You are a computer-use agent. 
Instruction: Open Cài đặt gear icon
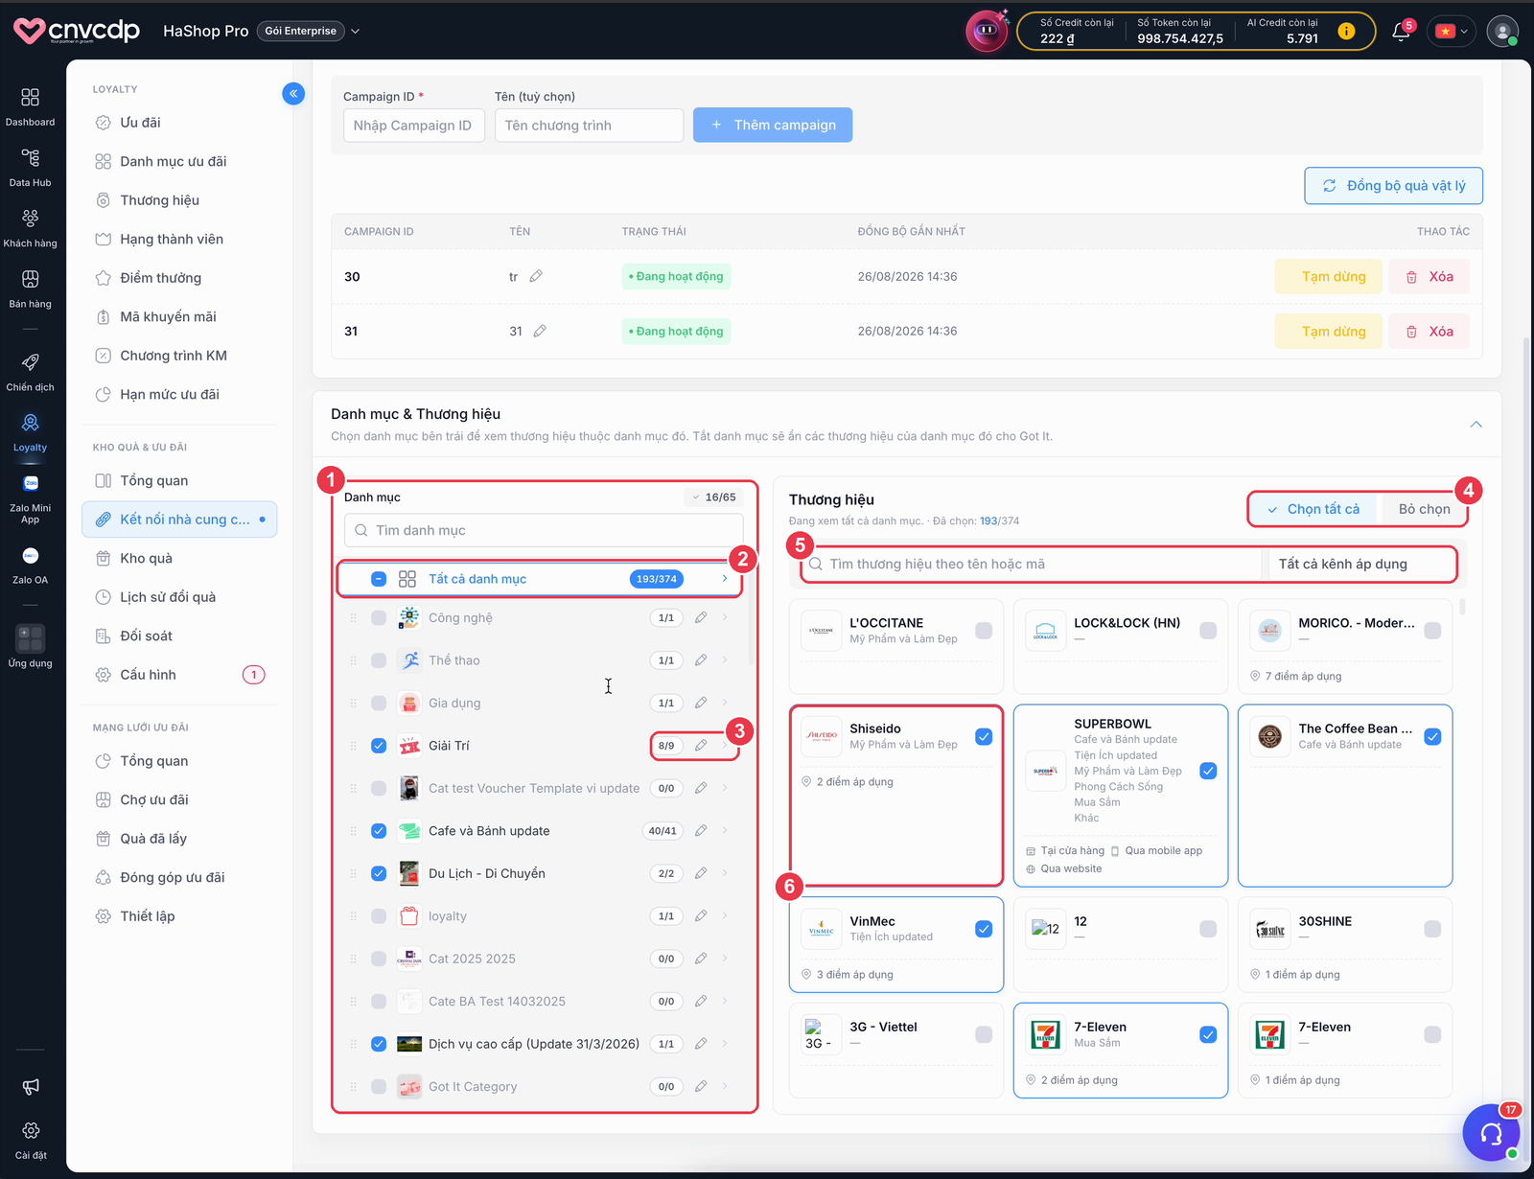30,1131
